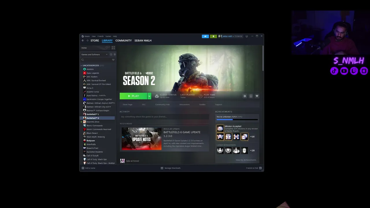The height and width of the screenshot is (208, 370).
Task: Open the SE8AN NMLH profile tab
Action: pos(143,40)
